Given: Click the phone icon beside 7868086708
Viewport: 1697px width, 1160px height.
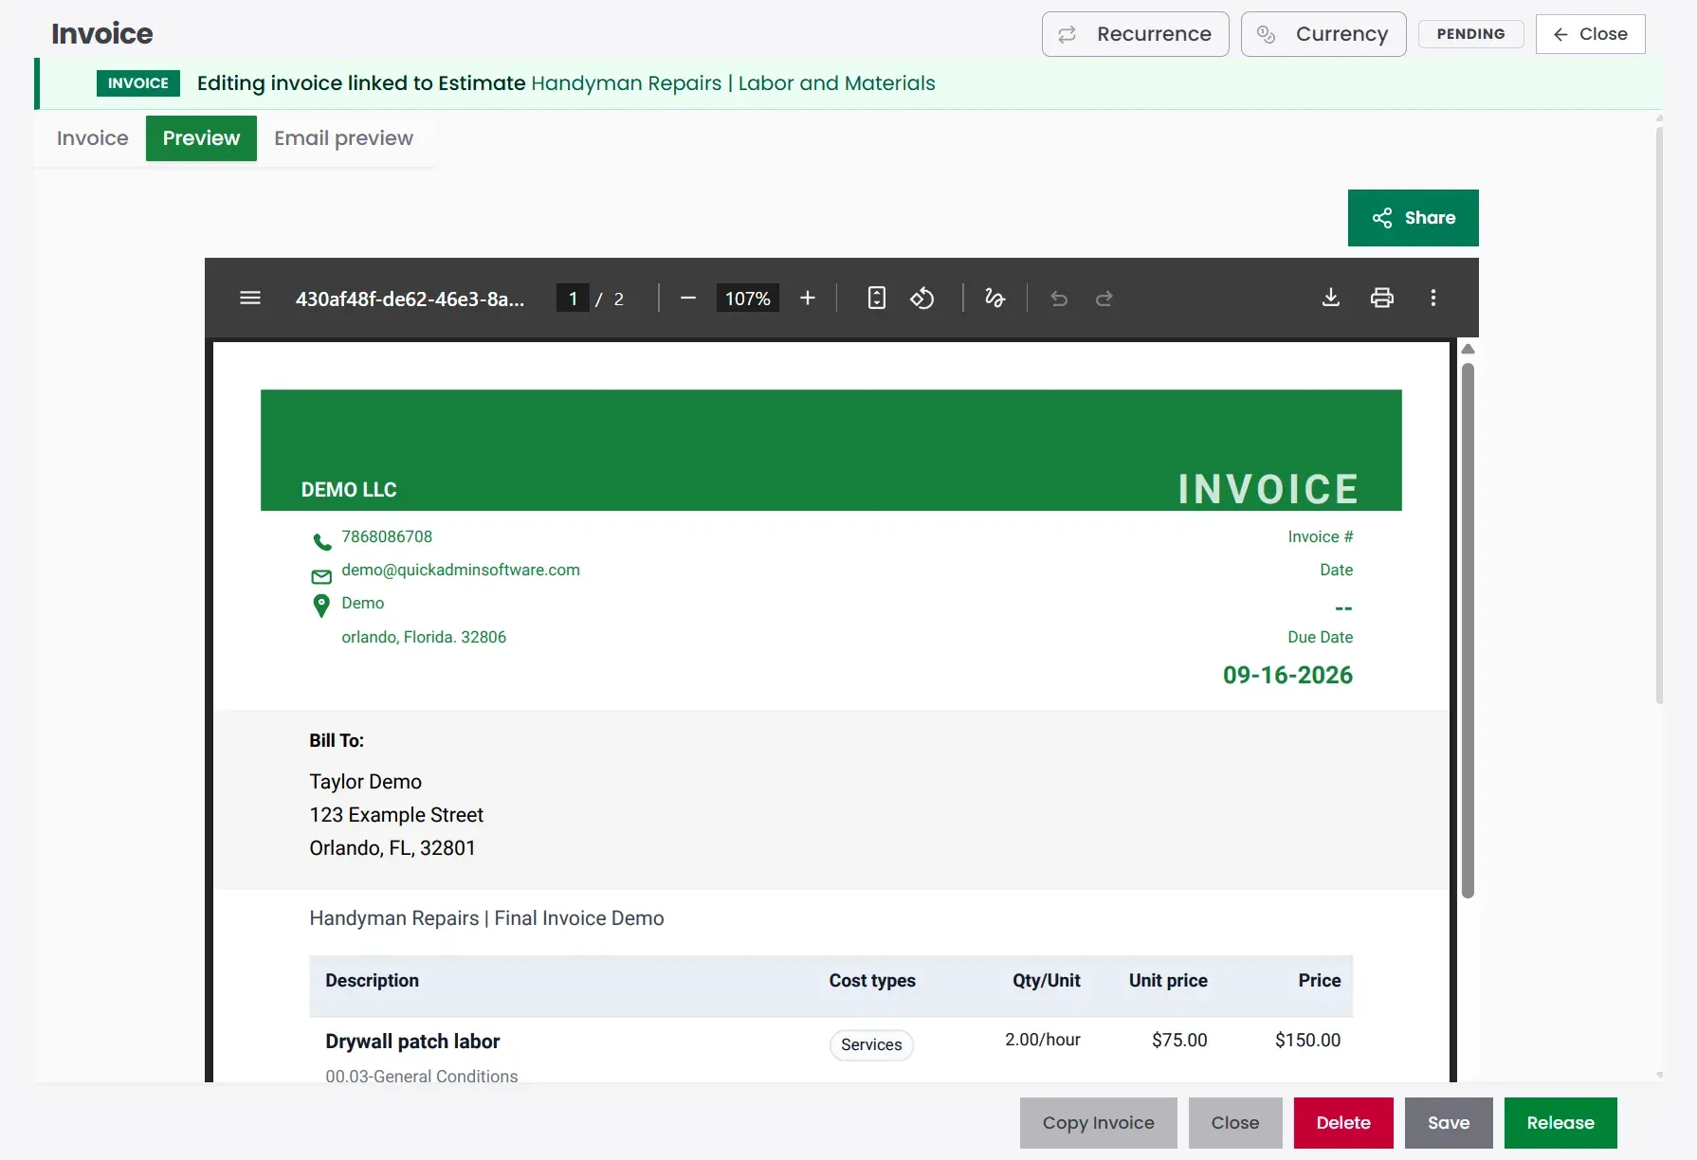Looking at the screenshot, I should point(322,542).
